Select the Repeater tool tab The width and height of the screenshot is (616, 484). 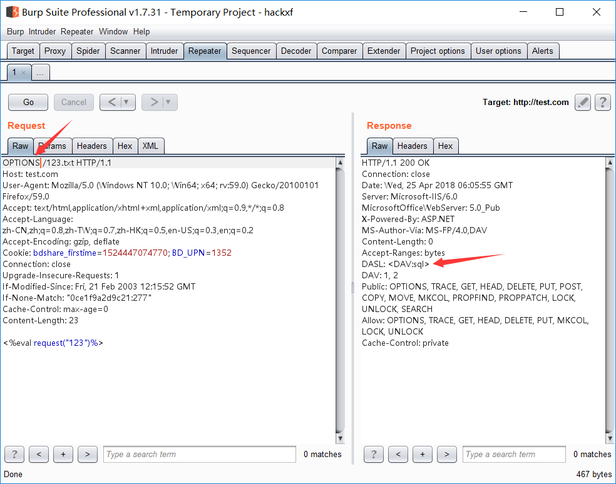[x=205, y=51]
